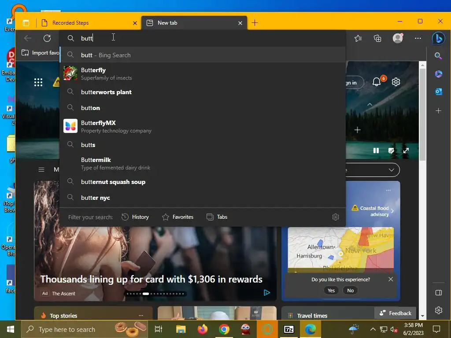Image resolution: width=451 pixels, height=338 pixels.
Task: Open the tab actions menu icon
Action: tap(26, 23)
